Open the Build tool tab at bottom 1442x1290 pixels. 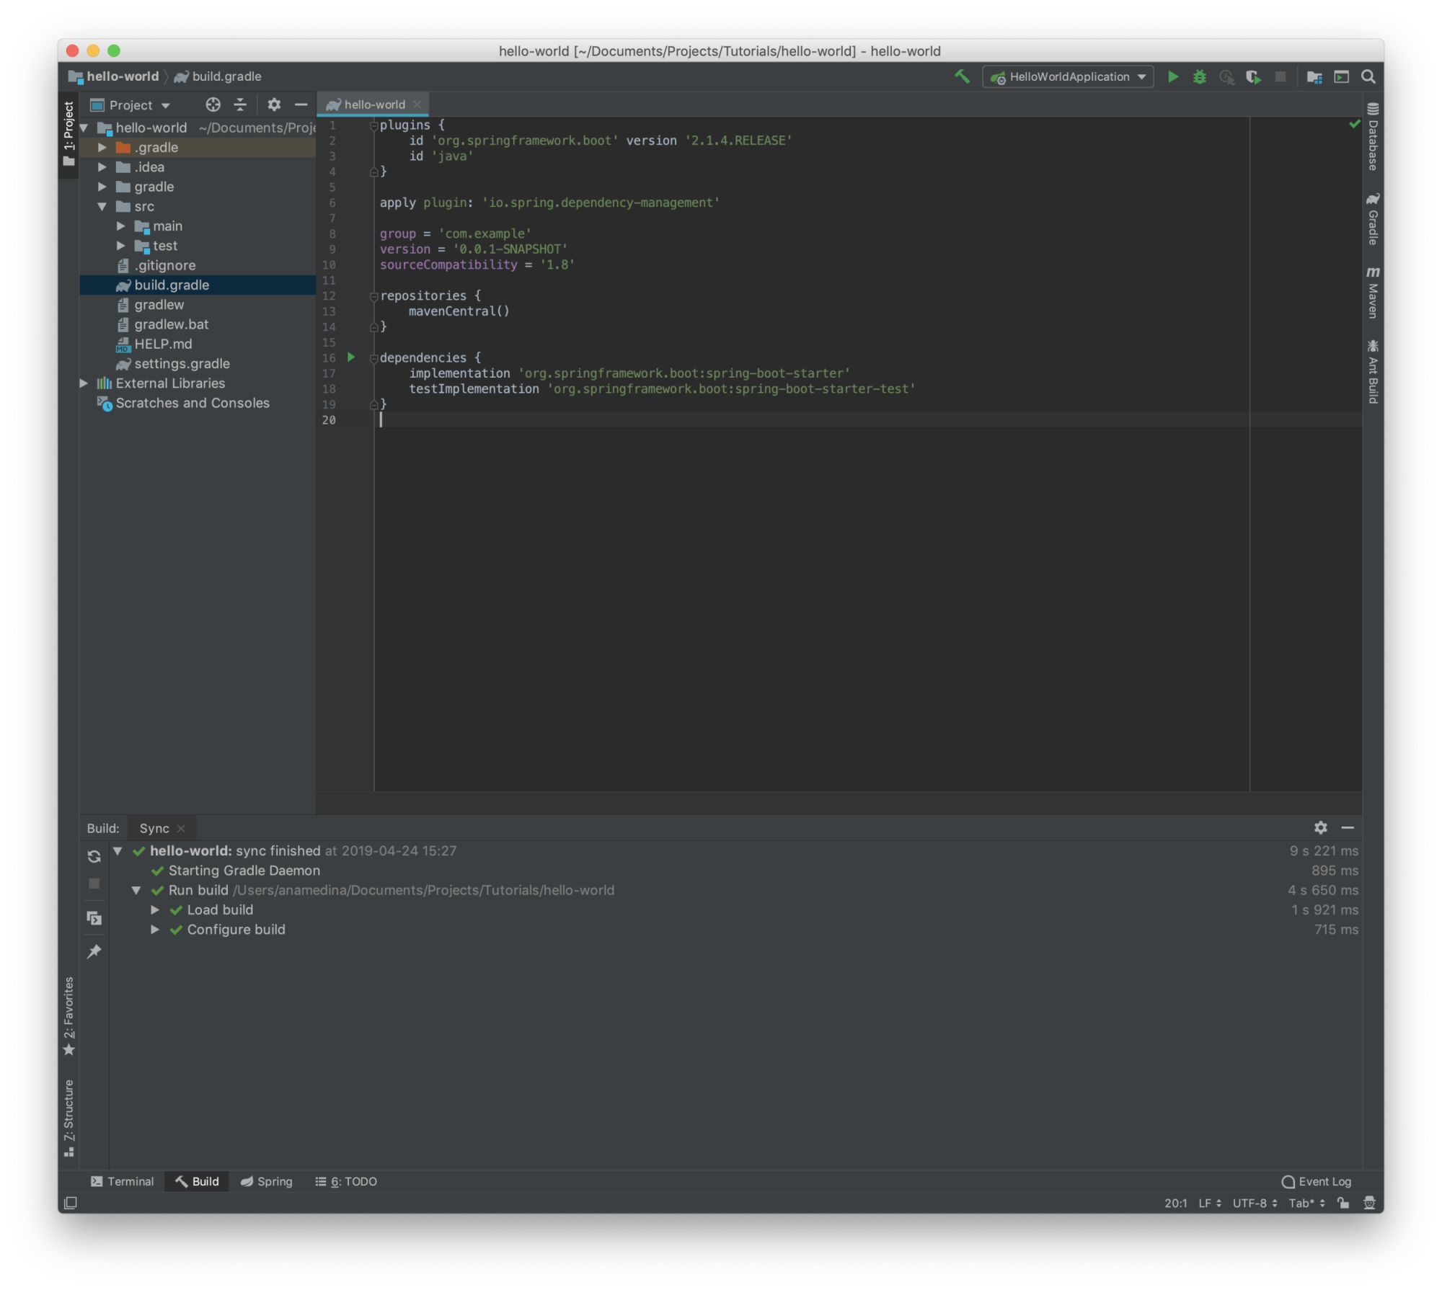tap(197, 1181)
